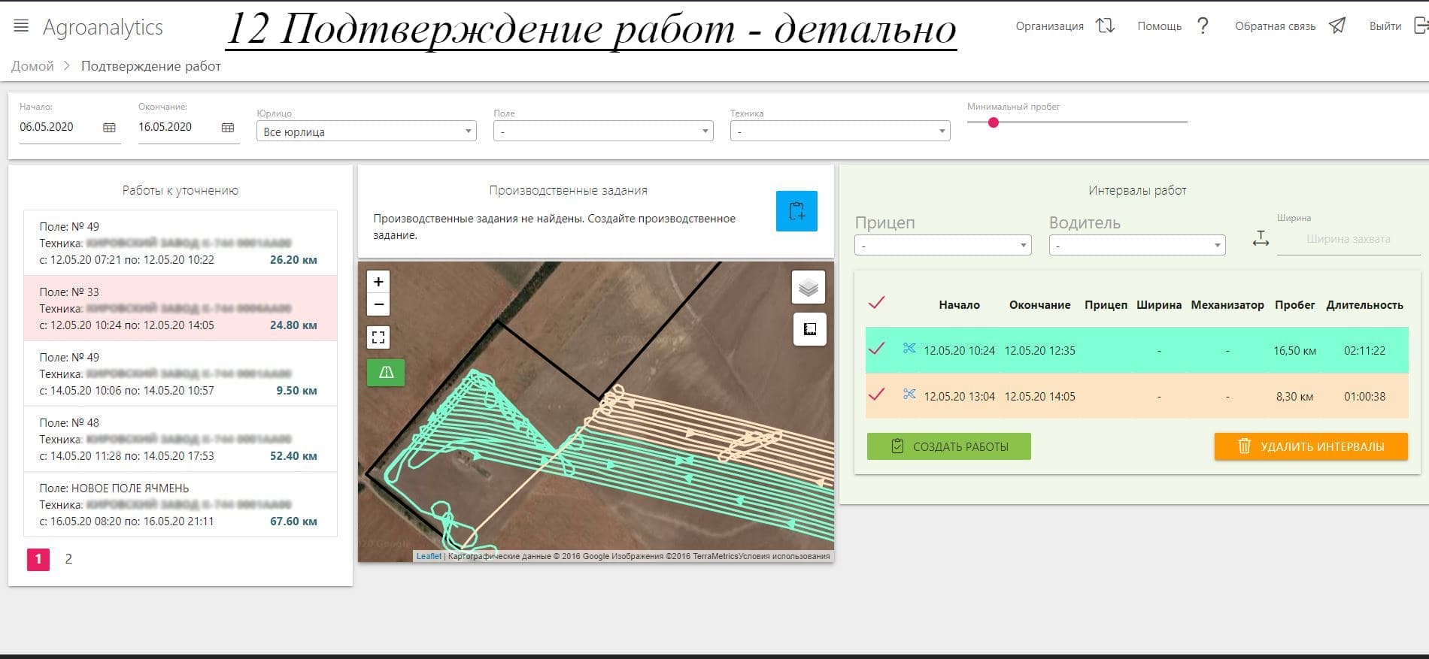
Task: Go to page 2 of works list
Action: point(68,559)
